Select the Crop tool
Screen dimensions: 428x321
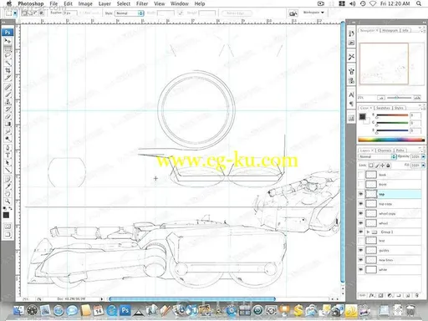8,70
